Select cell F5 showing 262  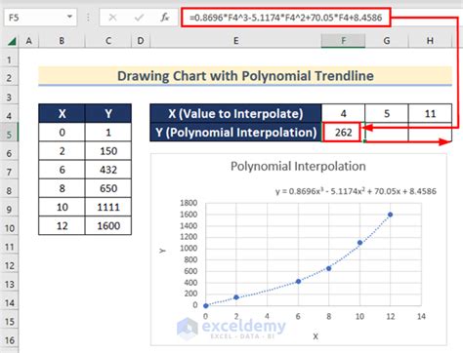tap(344, 133)
